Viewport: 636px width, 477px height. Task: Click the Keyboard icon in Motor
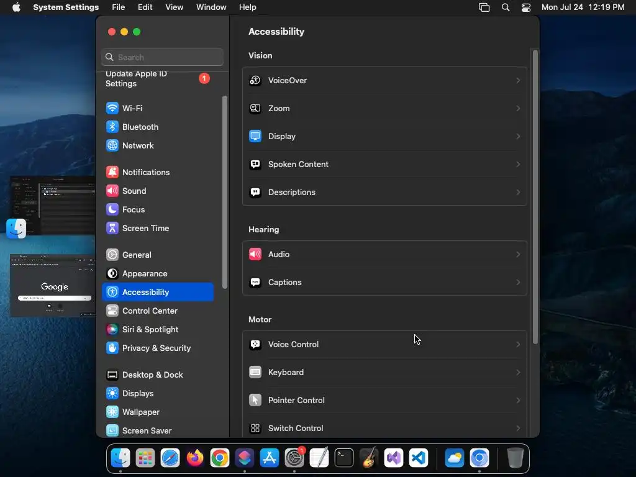click(255, 373)
